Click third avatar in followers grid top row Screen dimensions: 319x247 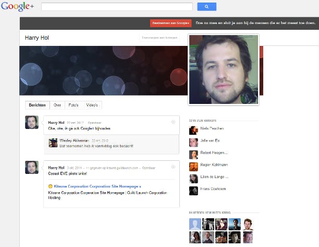tap(222, 224)
